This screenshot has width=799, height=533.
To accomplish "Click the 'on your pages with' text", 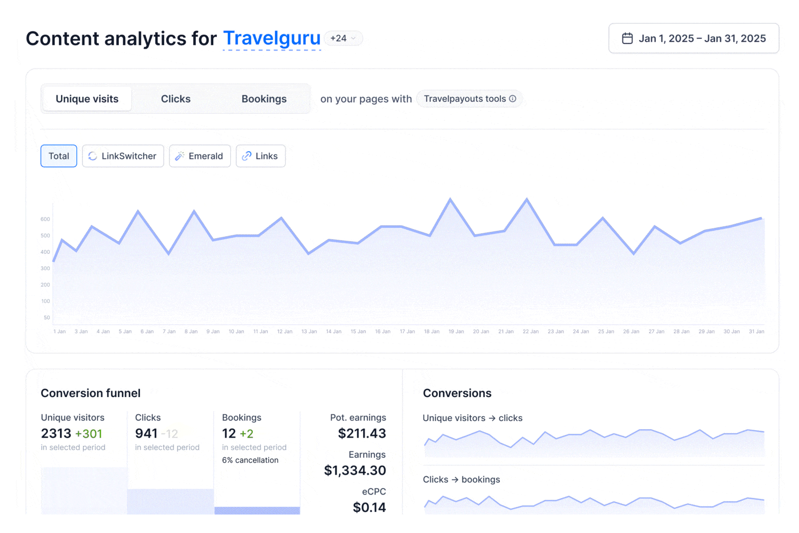I will [x=366, y=99].
